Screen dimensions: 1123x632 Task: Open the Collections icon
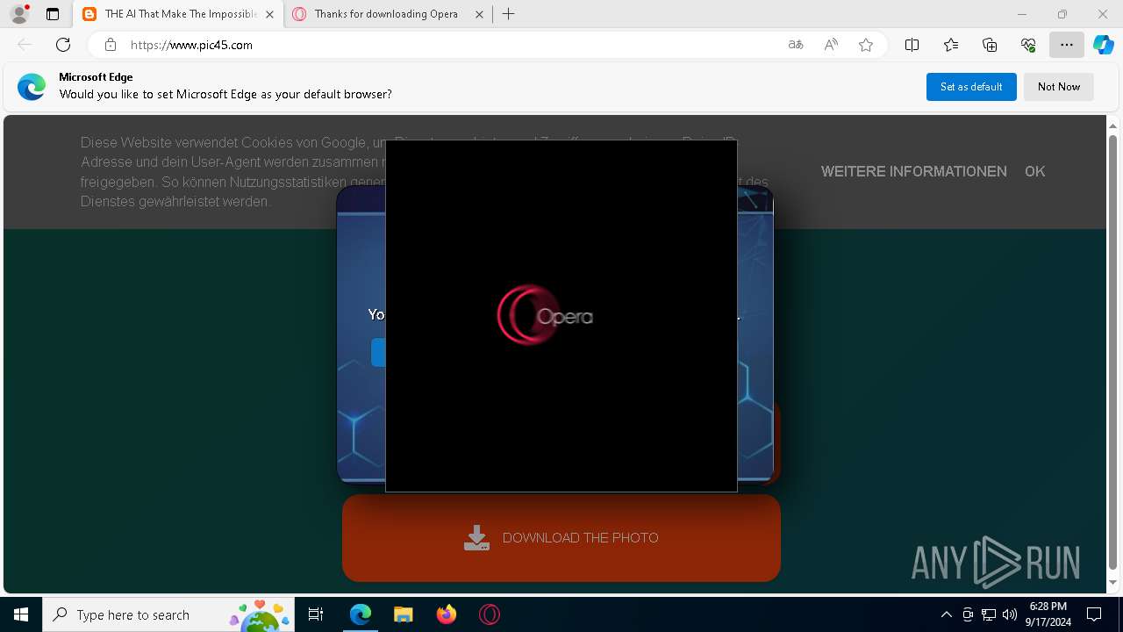(x=990, y=45)
